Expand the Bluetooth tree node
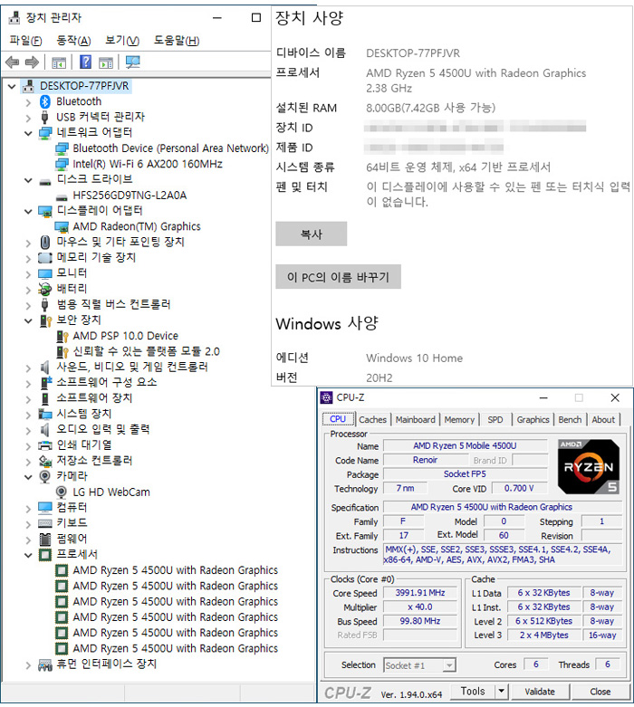Viewport: 634px width, 707px height. (x=28, y=102)
